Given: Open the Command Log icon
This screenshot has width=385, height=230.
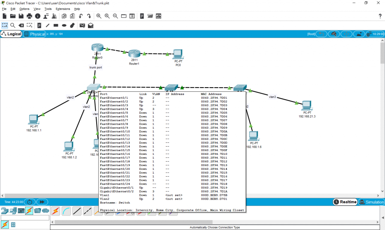Looking at the screenshot, I should [x=142, y=16].
